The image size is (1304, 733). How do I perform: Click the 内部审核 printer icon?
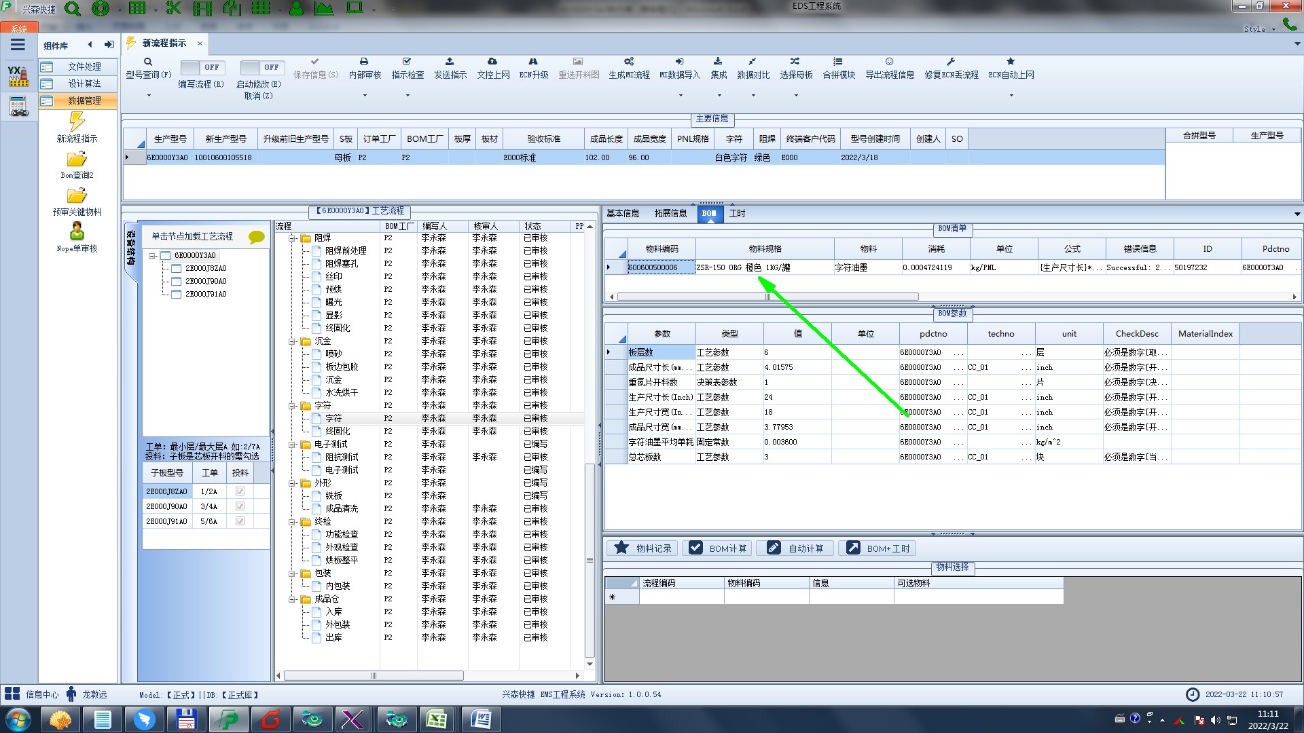(x=364, y=62)
